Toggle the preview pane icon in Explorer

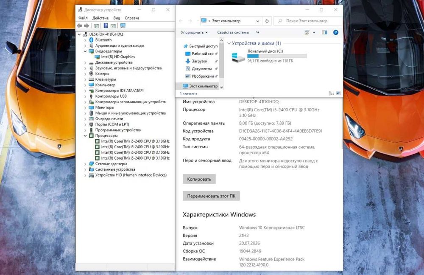[x=324, y=33]
